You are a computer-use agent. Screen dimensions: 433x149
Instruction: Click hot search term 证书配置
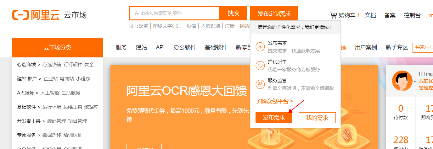click(138, 26)
